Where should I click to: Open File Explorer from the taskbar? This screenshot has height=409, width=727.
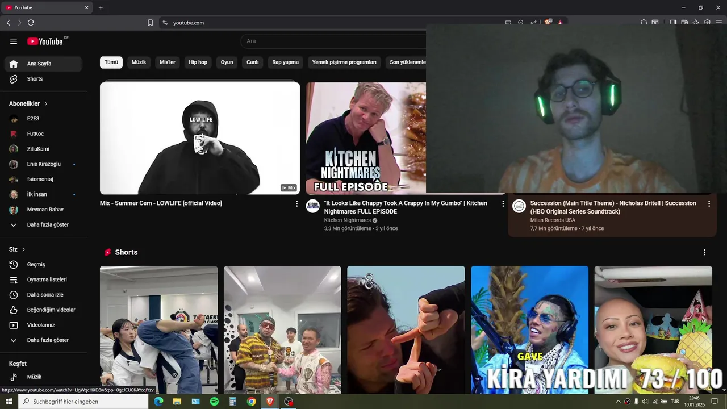[x=177, y=402]
